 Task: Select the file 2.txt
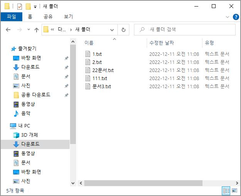pos(97,62)
